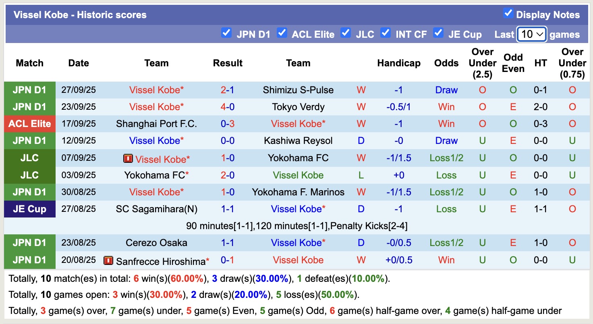This screenshot has width=593, height=324.
Task: Click the 4-0 result against Tokyo Verdy
Action: (x=228, y=107)
